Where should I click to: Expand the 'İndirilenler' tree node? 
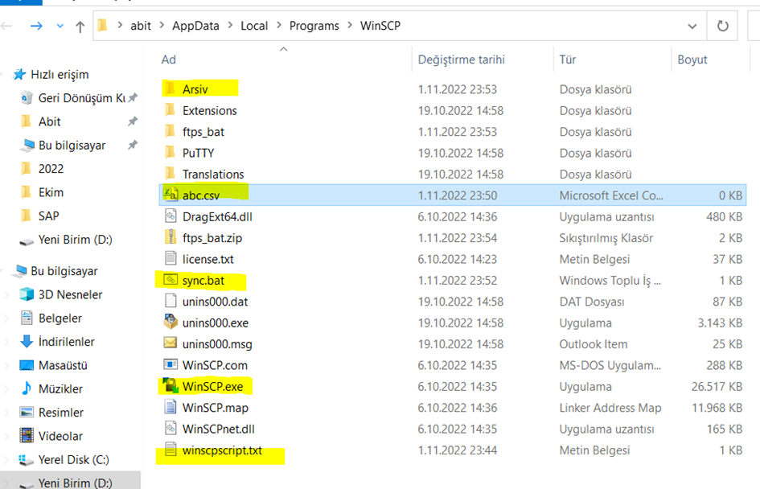coord(6,342)
